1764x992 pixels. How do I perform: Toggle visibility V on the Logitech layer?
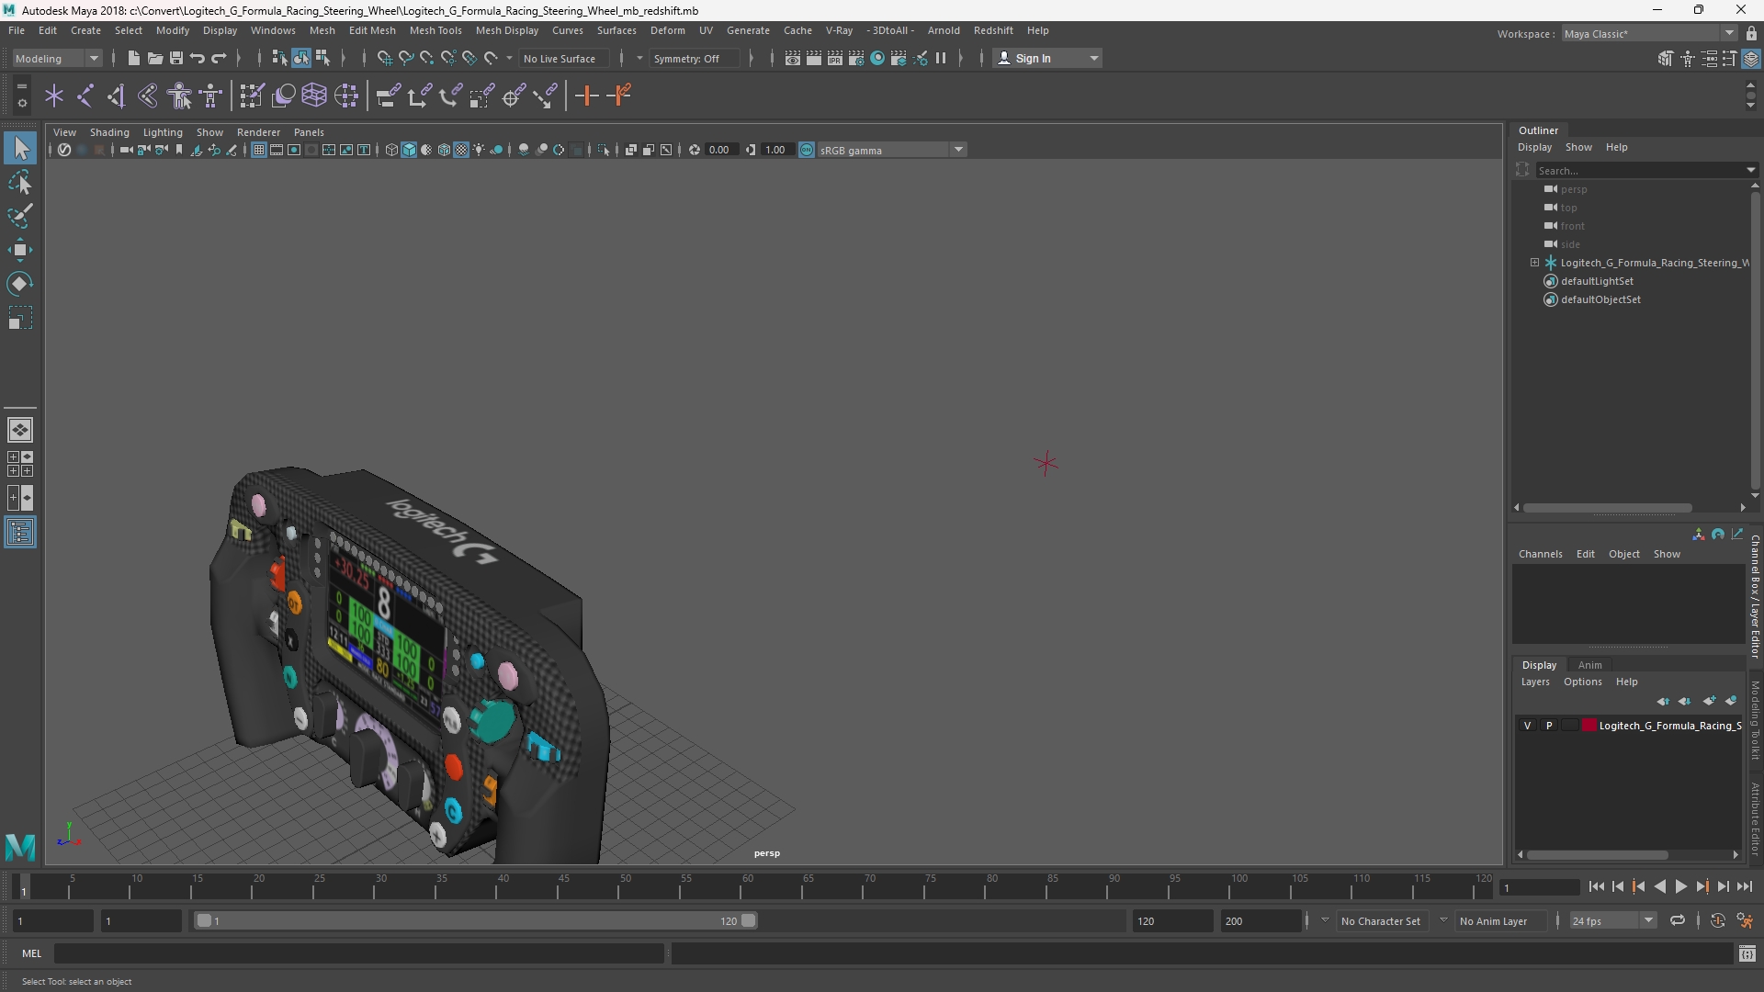click(x=1528, y=726)
